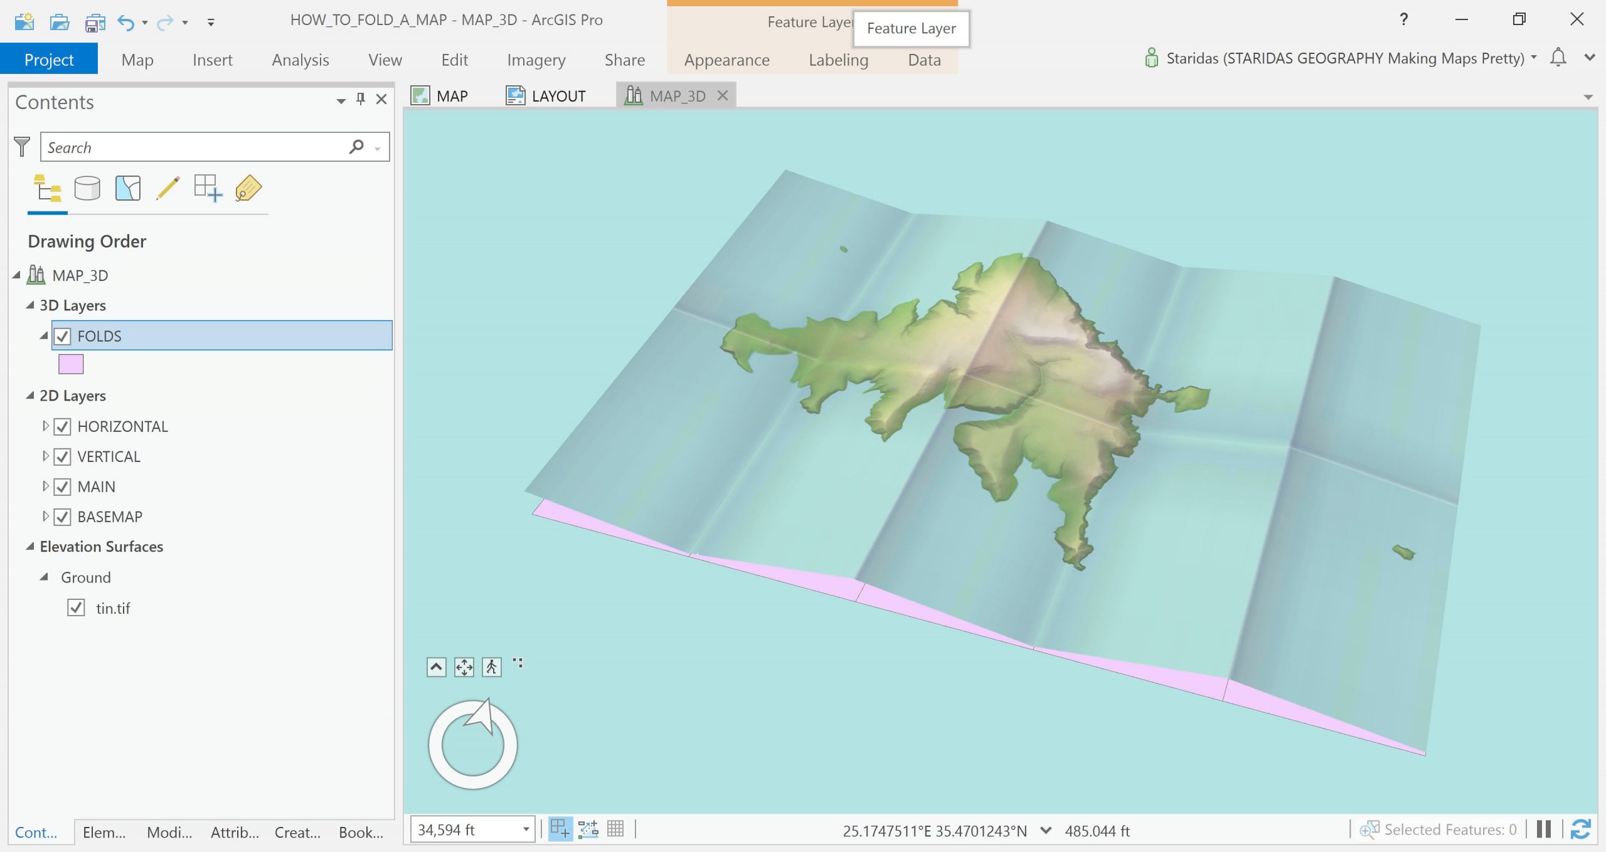Open the Analysis ribbon tab

coord(300,60)
